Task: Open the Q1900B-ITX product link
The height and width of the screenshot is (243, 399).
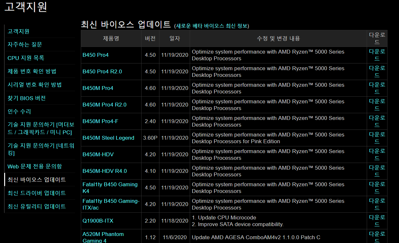Action: coord(98,221)
